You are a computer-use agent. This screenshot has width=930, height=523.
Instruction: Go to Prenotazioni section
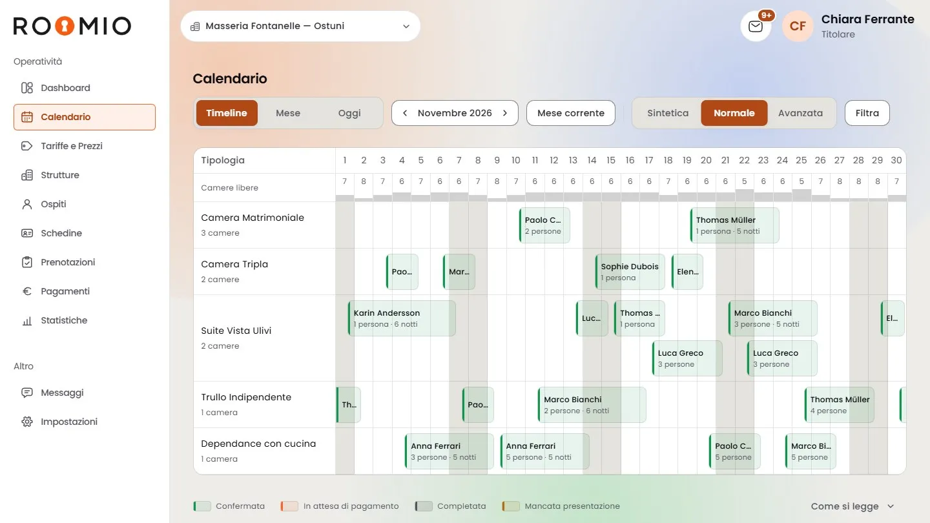click(x=85, y=262)
